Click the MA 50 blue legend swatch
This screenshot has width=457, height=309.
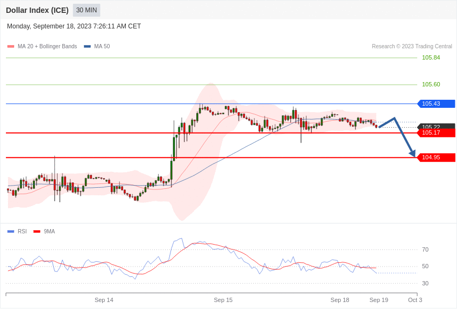pyautogui.click(x=87, y=47)
